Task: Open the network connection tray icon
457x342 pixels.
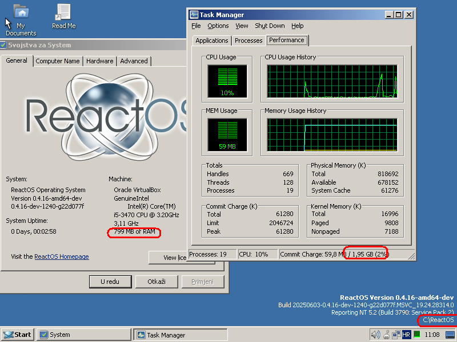Action: [396, 335]
